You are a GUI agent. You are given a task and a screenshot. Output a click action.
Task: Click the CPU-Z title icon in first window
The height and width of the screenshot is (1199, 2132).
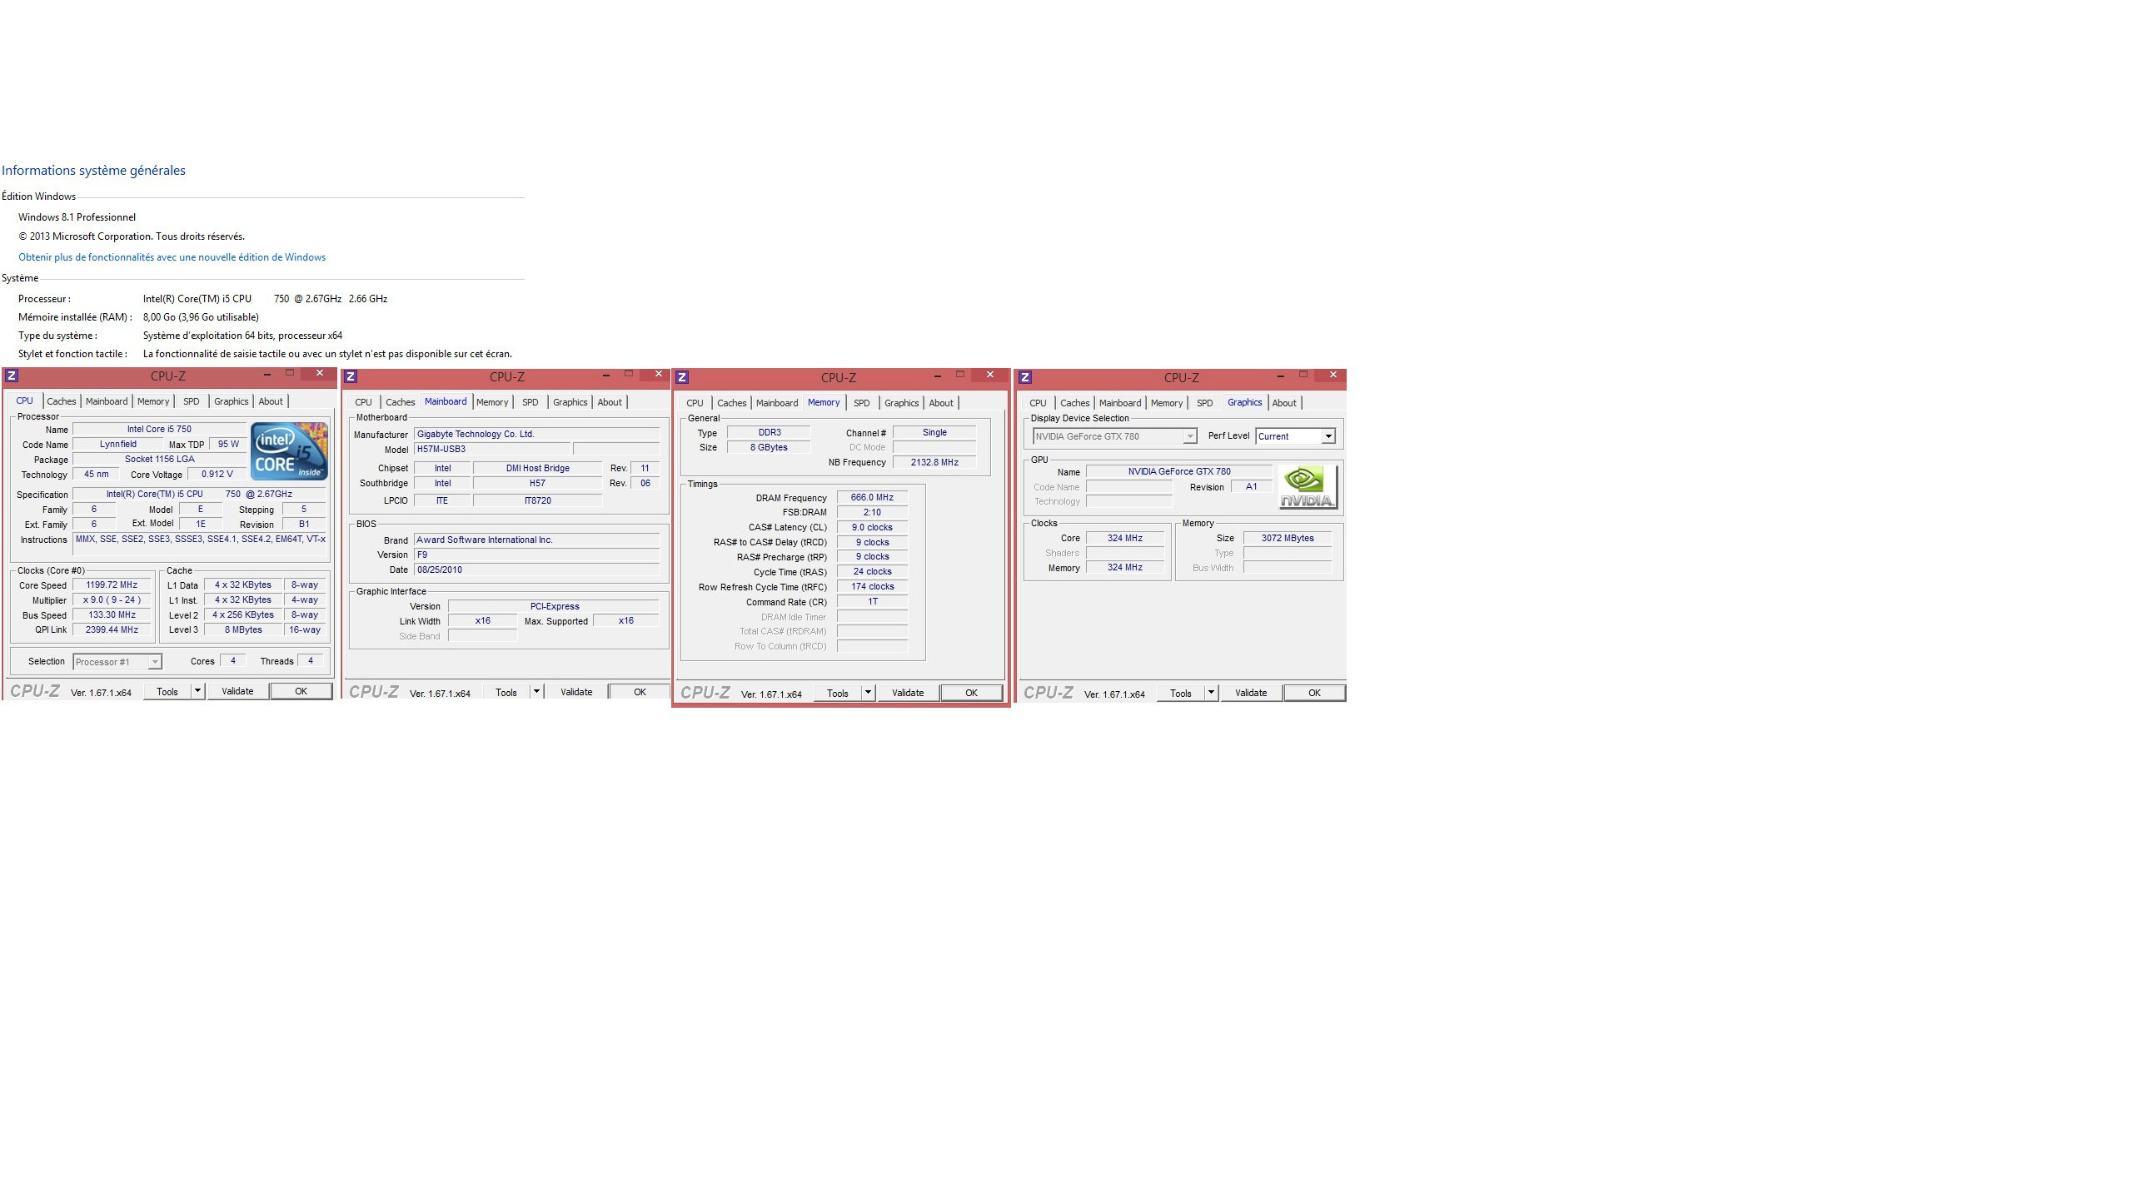[12, 376]
